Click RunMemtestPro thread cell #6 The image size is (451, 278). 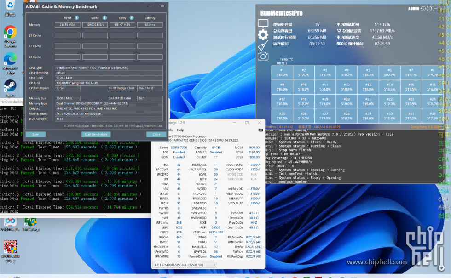point(390,73)
